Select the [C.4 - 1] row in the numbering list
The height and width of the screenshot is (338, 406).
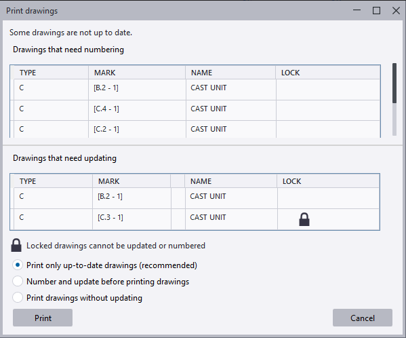coord(197,110)
